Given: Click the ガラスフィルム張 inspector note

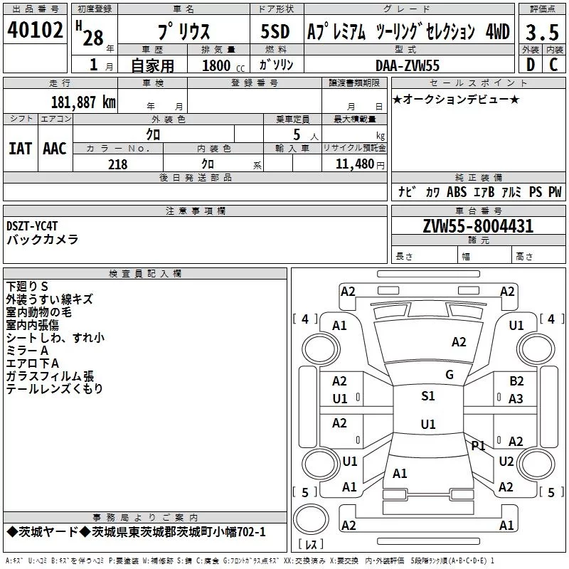Looking at the screenshot, I should (50, 376).
